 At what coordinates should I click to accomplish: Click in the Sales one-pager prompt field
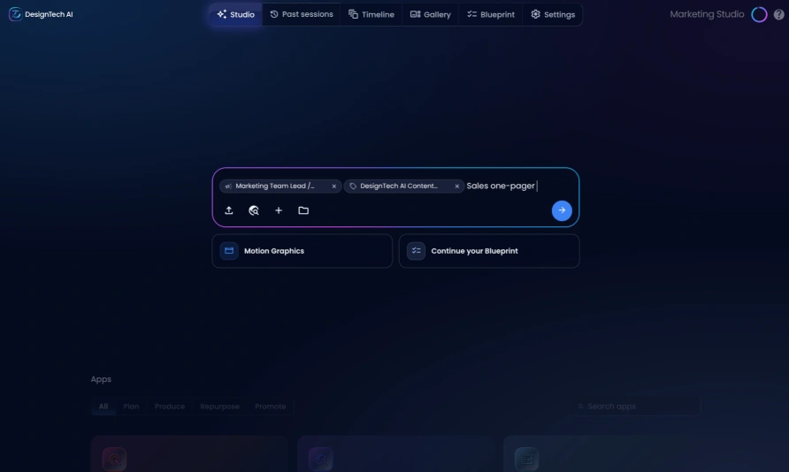point(518,186)
